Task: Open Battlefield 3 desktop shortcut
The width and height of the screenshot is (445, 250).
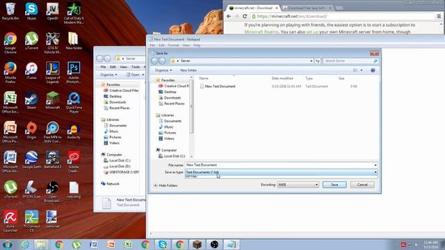Action: click(x=53, y=160)
